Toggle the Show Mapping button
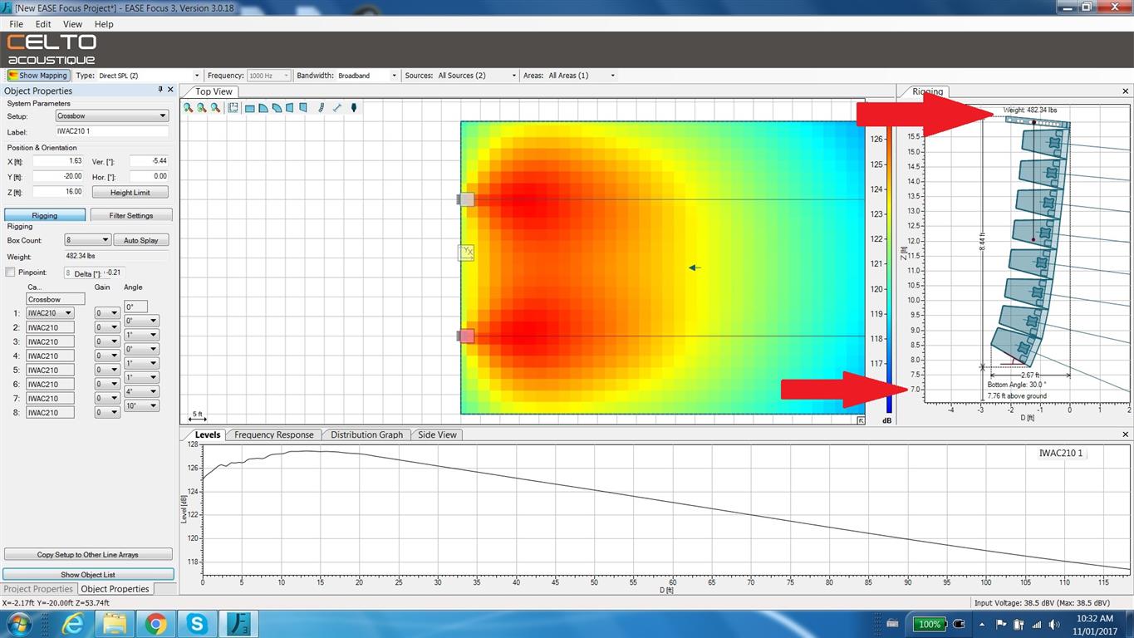1134x638 pixels. 37,76
